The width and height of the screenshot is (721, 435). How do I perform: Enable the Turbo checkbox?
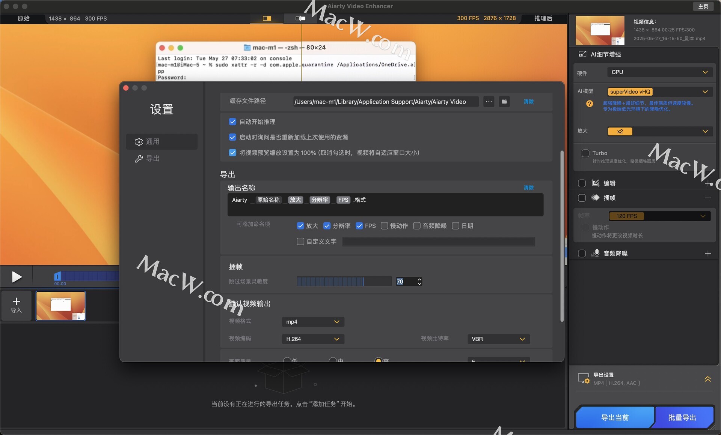coord(585,153)
